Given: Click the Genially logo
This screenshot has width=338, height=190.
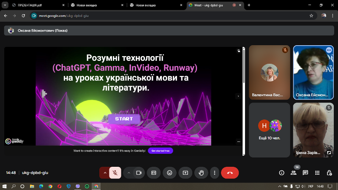Looking at the screenshot, I should point(14,141).
